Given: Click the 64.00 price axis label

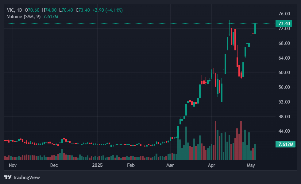Looking at the screenshot, I should pos(284,58).
